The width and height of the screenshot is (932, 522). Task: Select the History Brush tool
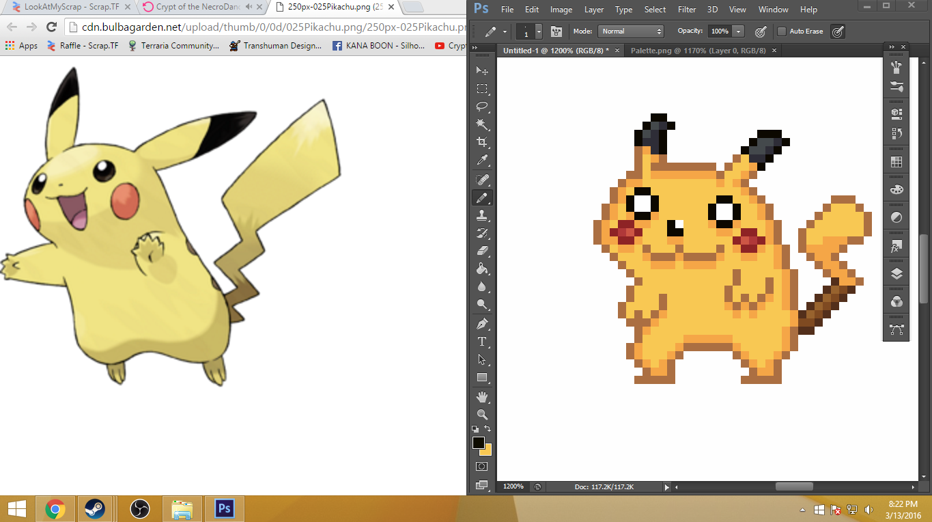click(x=482, y=233)
